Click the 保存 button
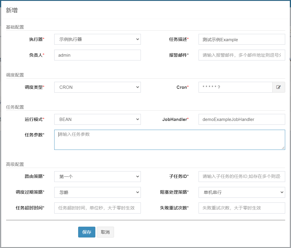Image resolution: width=291 pixels, height=248 pixels. pos(87,232)
